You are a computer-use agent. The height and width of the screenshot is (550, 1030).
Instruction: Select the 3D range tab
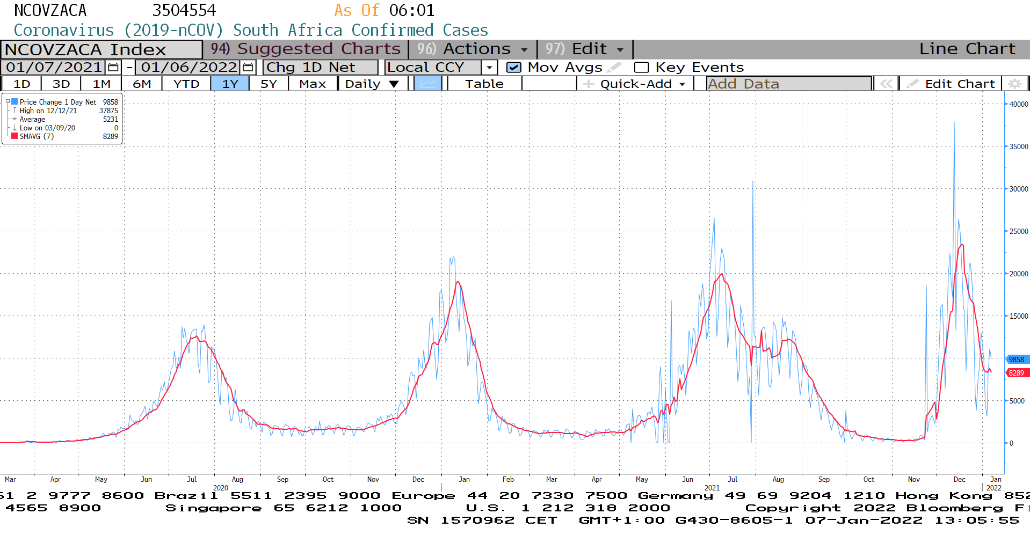coord(61,84)
